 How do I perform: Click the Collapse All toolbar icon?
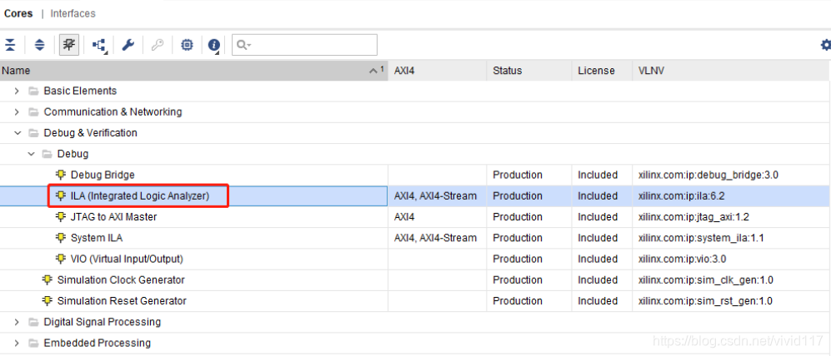click(x=10, y=45)
